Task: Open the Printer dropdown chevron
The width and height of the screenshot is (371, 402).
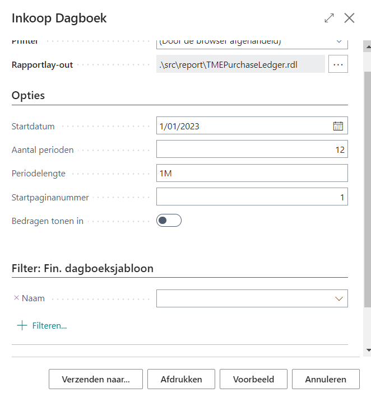Action: (x=338, y=41)
